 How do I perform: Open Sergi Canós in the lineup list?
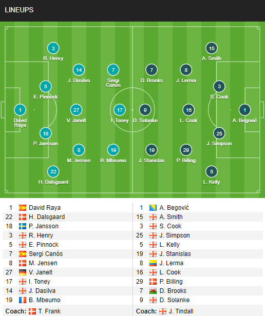click(46, 254)
